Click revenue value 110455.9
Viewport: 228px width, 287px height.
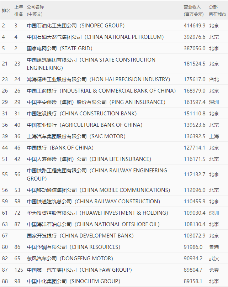(x=195, y=201)
